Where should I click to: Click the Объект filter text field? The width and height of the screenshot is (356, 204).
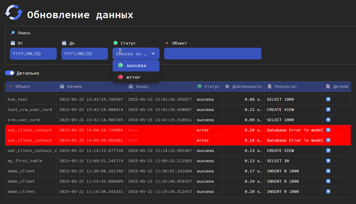[213, 54]
